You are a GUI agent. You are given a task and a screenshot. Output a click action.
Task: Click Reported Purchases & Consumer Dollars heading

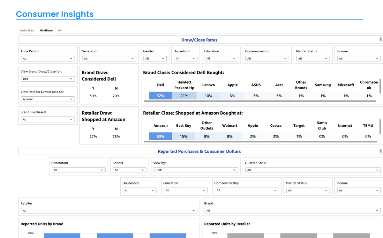[199, 151]
